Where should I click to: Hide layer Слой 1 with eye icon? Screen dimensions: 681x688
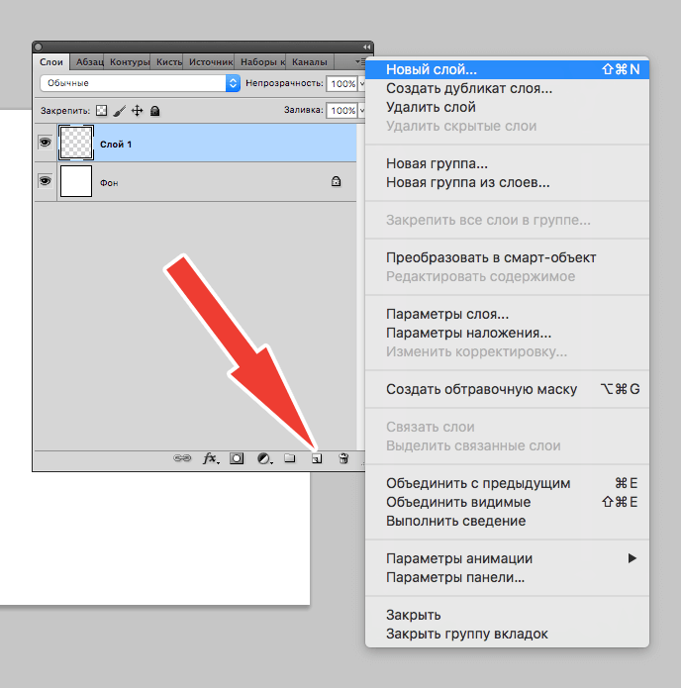[x=45, y=144]
